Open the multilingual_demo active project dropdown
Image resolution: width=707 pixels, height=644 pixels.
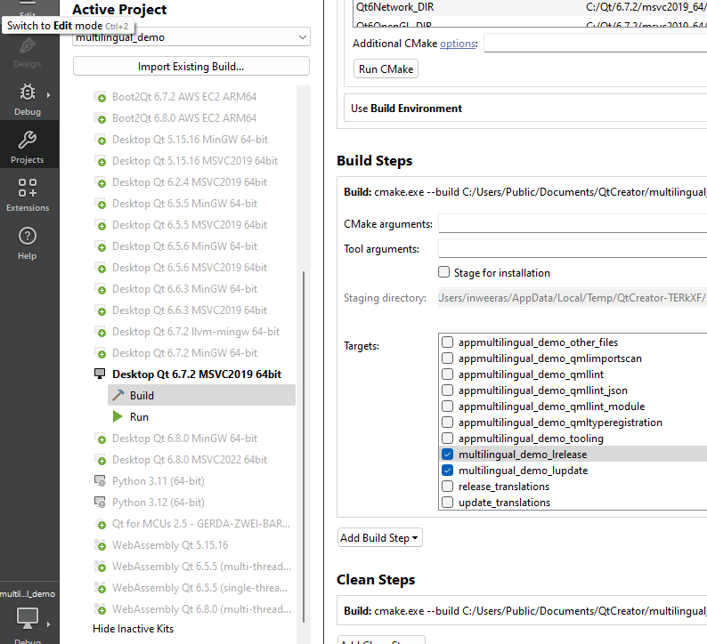pos(191,37)
